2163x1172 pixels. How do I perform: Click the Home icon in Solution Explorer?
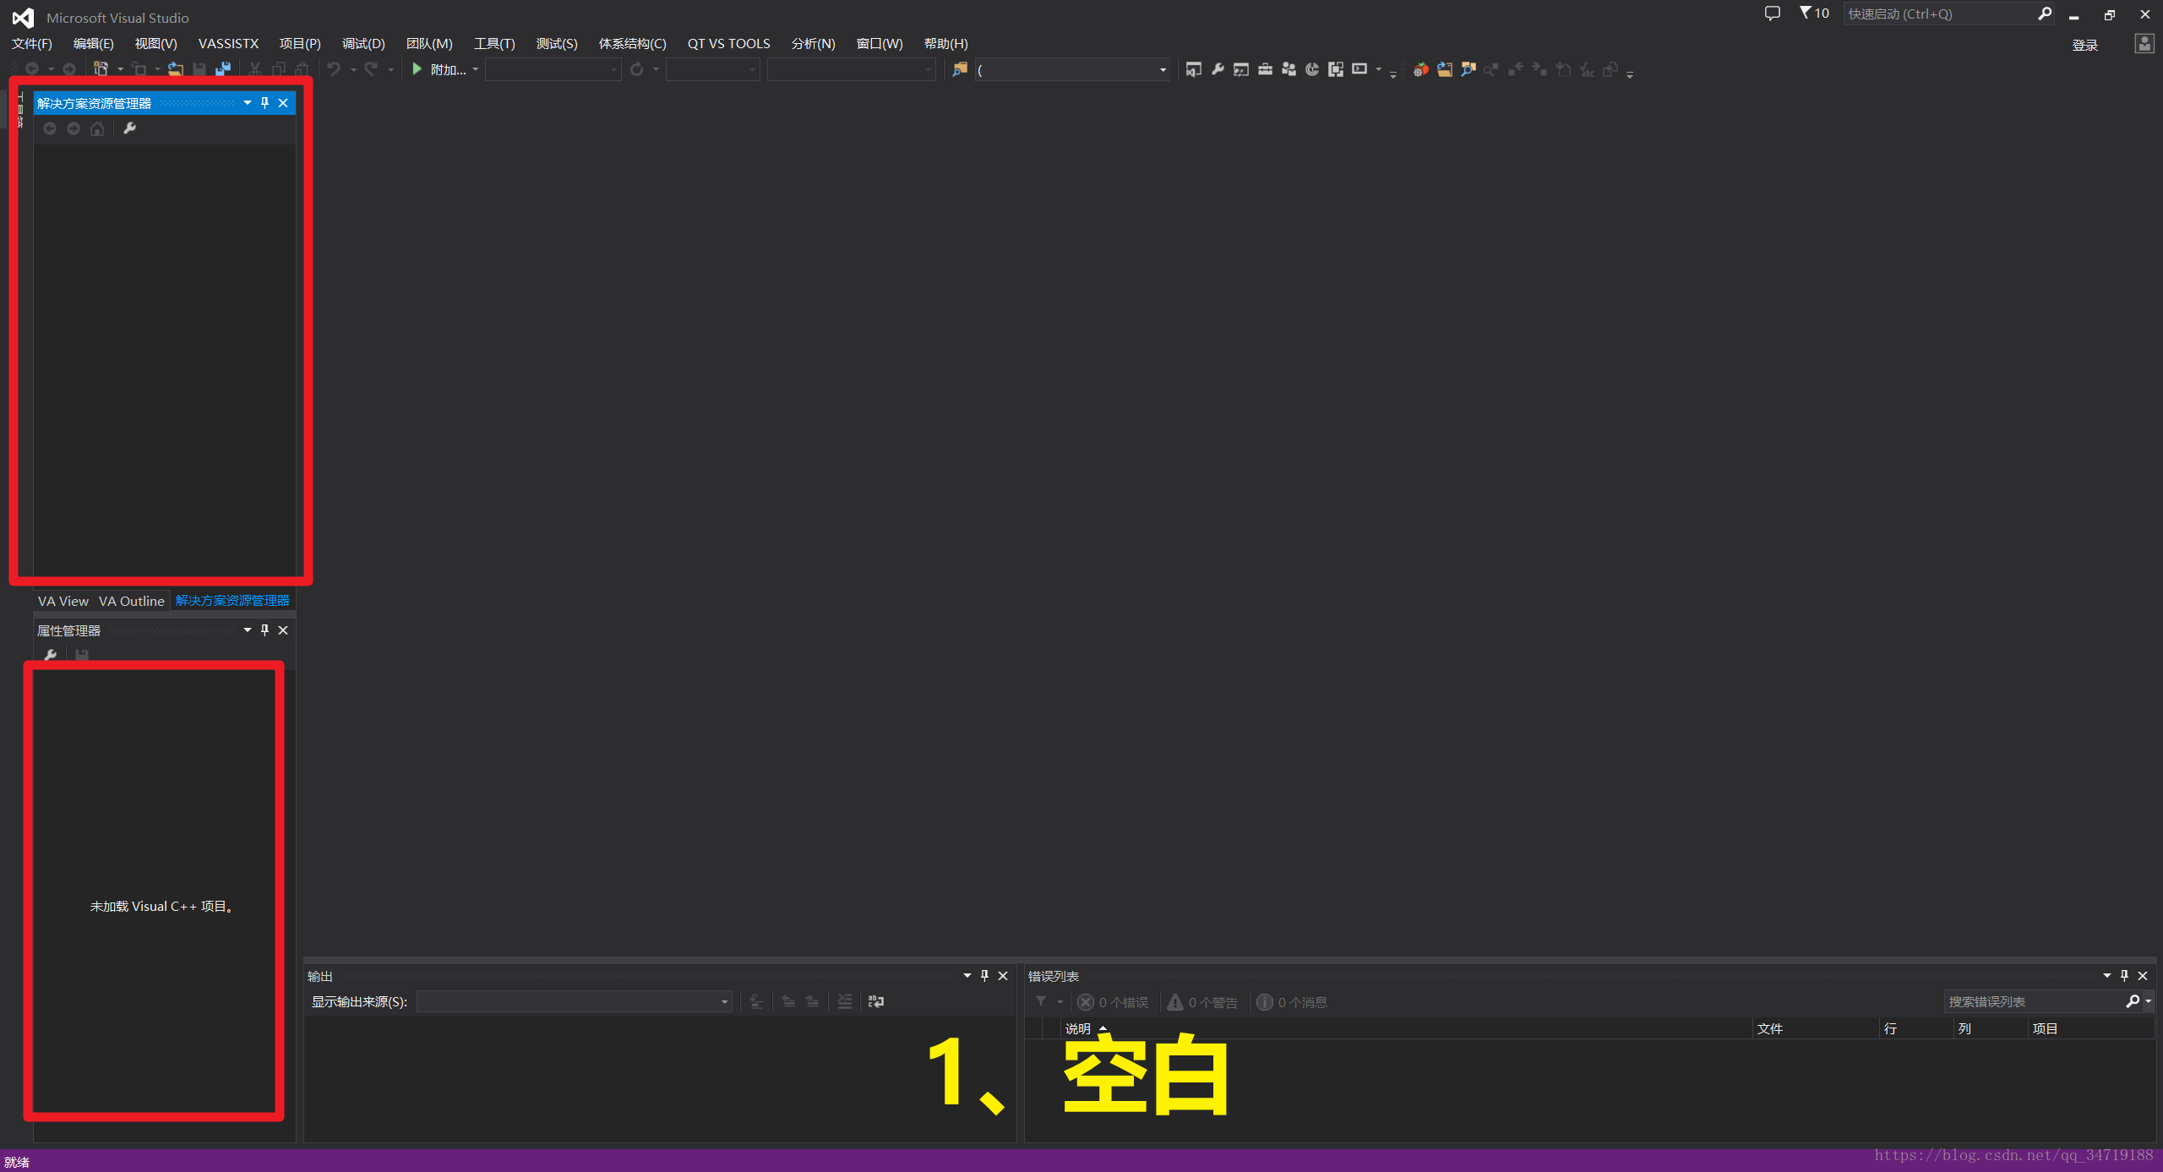tap(97, 128)
